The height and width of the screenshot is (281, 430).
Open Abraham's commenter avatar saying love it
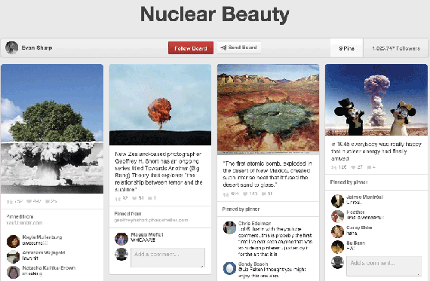13,256
